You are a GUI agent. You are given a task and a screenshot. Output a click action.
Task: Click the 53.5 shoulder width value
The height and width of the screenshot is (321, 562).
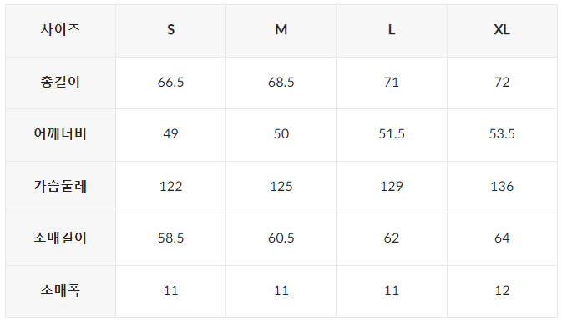click(502, 134)
